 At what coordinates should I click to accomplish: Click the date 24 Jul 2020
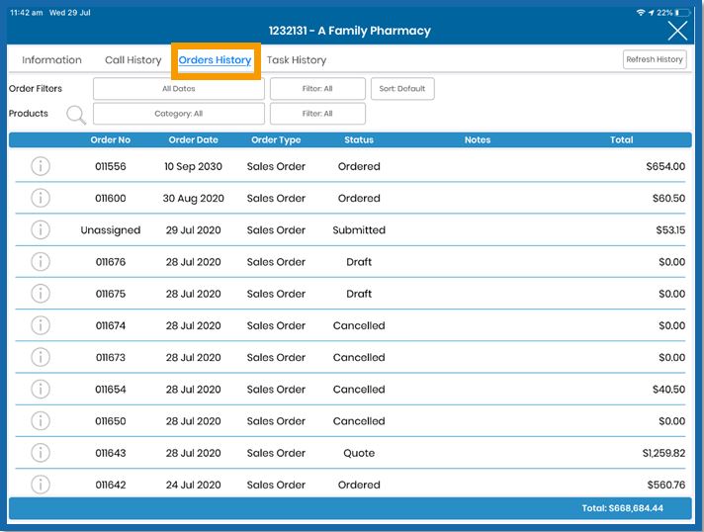[x=193, y=485]
